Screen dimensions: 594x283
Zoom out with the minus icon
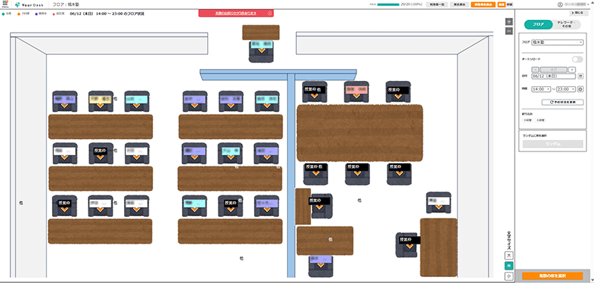tap(509, 31)
